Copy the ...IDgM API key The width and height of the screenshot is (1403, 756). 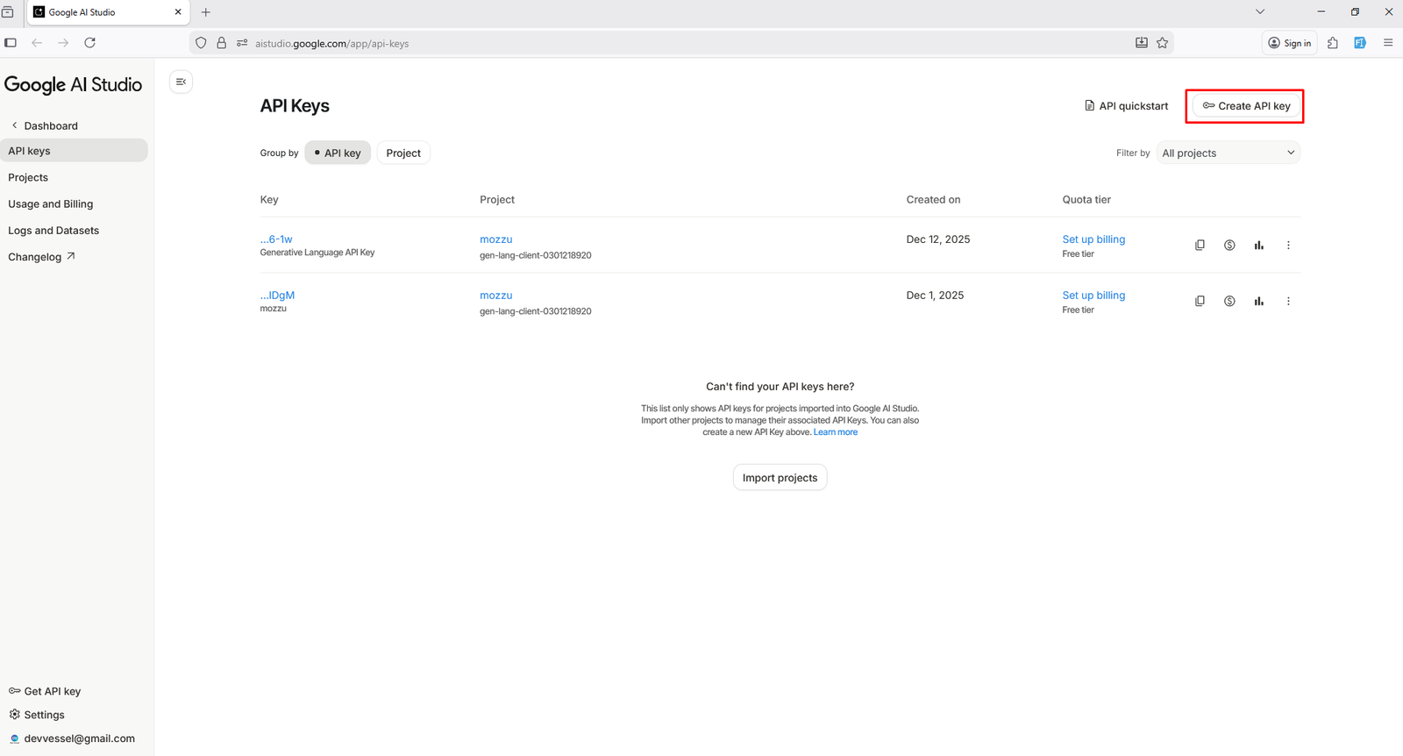click(1200, 301)
